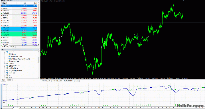This screenshot has height=109, width=205.
Task: Select the ACS_Bridge_system advisor icon
Action: click(7, 71)
